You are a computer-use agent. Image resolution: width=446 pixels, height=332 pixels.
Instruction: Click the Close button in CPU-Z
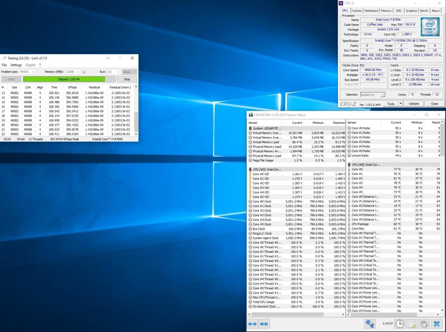(x=434, y=104)
